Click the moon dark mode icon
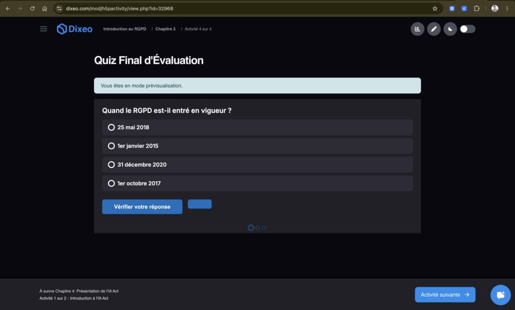This screenshot has height=310, width=515. pyautogui.click(x=450, y=29)
